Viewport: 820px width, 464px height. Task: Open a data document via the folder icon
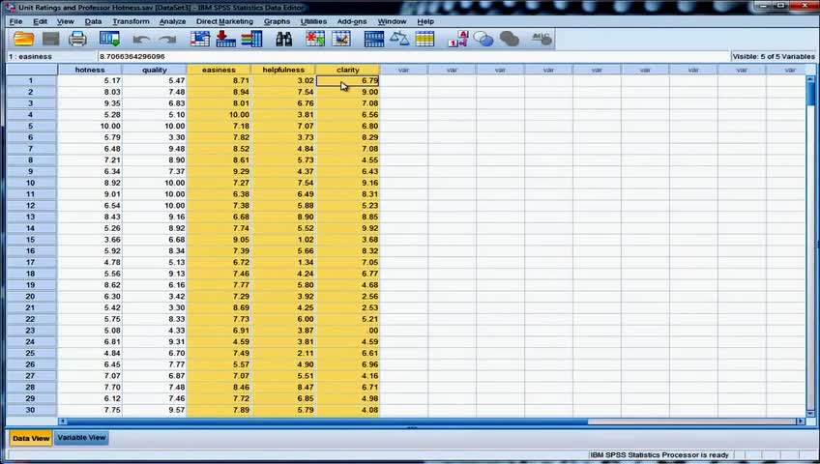coord(23,39)
